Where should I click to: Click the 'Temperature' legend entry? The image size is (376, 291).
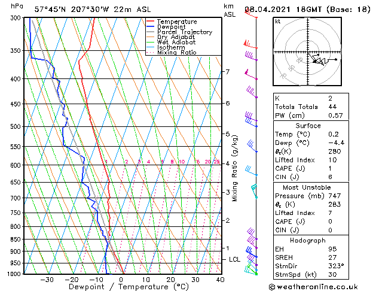tap(177, 22)
